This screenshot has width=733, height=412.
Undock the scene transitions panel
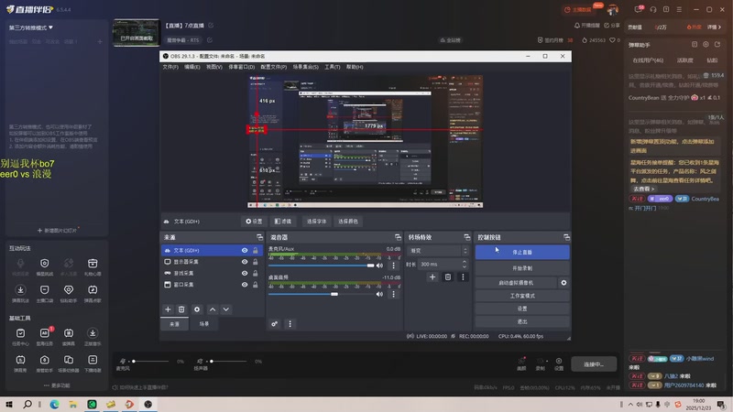(x=466, y=237)
